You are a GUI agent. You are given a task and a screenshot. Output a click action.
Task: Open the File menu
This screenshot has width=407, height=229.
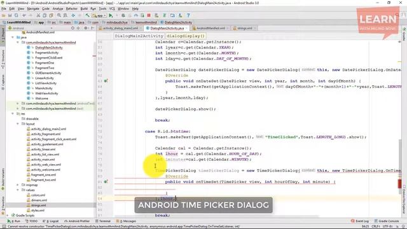click(4, 8)
